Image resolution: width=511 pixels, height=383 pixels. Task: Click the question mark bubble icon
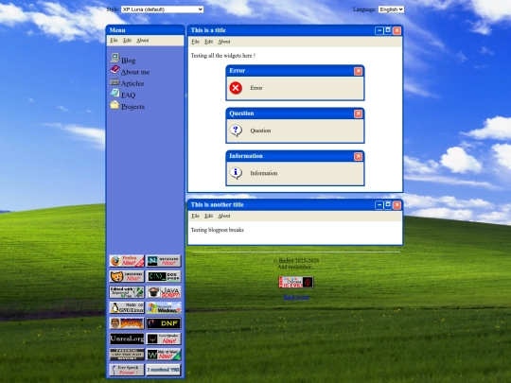[x=236, y=131]
